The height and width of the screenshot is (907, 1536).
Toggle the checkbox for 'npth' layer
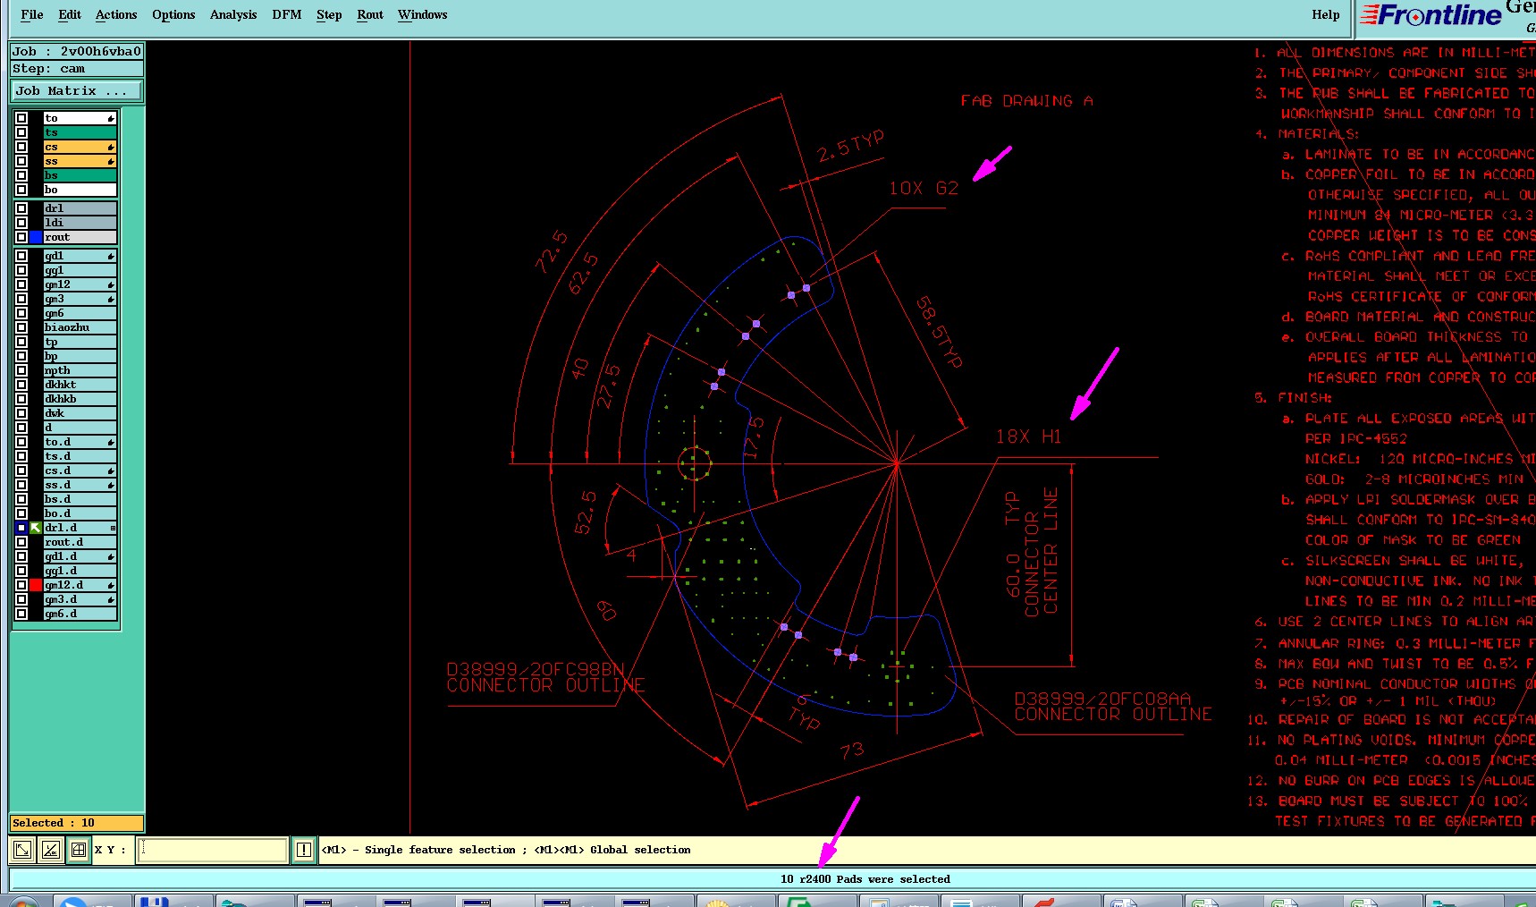point(21,370)
